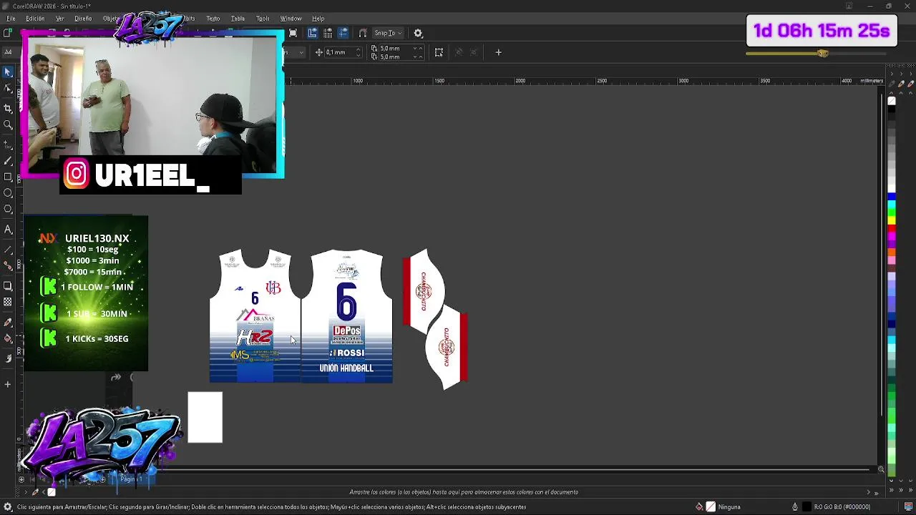Viewport: 916px width, 515px height.
Task: Select the Artistic Media tool
Action: [8, 161]
